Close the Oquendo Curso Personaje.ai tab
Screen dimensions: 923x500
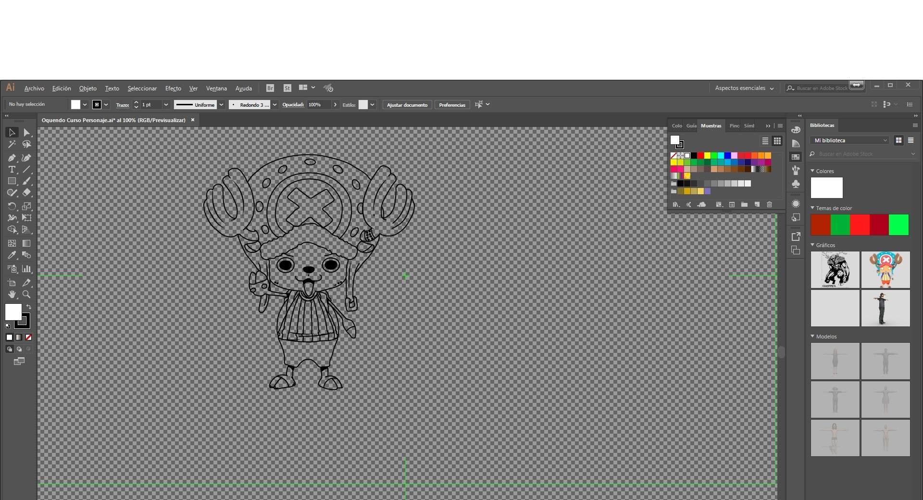[193, 120]
